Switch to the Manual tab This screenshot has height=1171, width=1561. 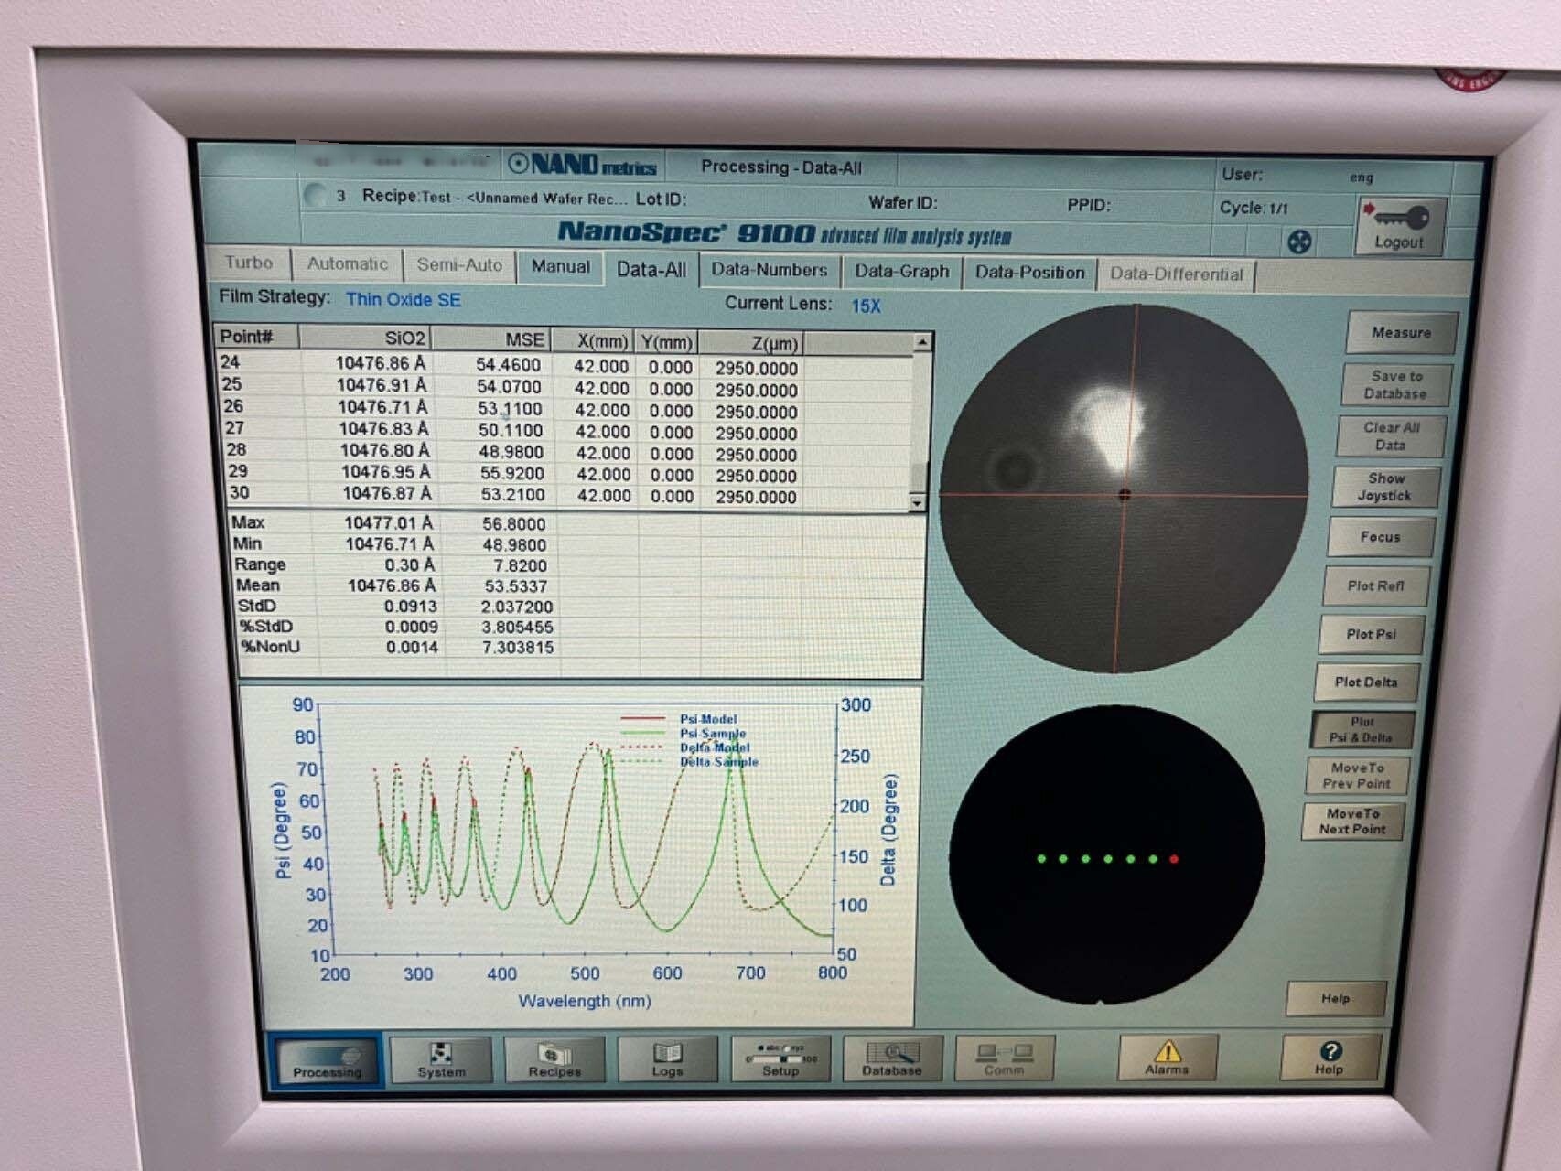tap(560, 266)
